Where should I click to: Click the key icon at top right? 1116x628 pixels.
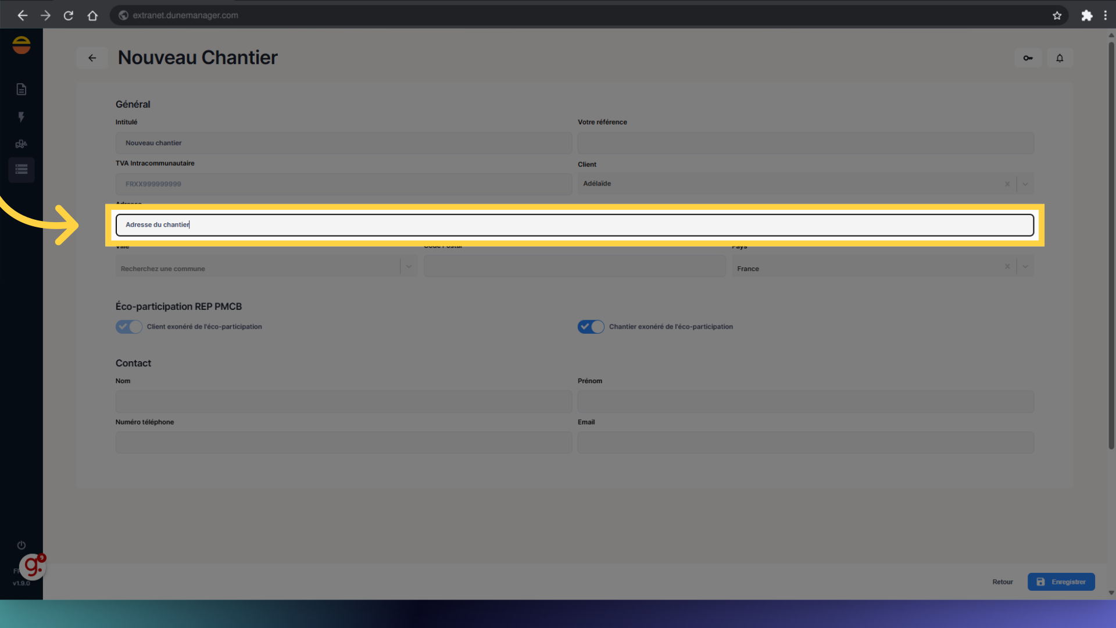click(x=1028, y=58)
